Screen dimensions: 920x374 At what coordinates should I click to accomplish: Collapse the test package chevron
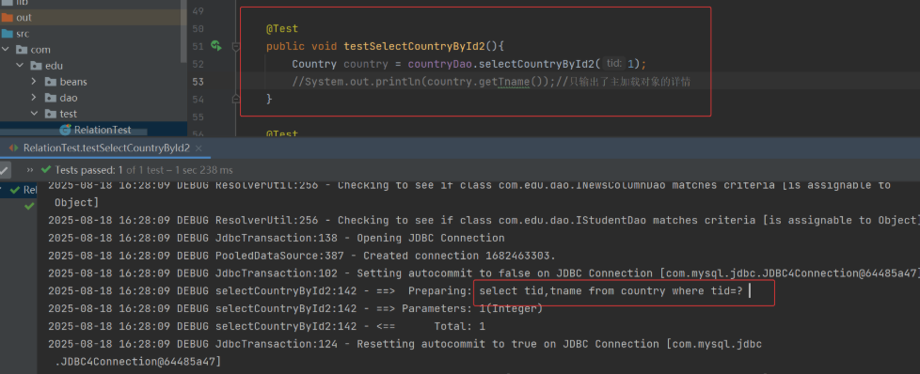34,113
